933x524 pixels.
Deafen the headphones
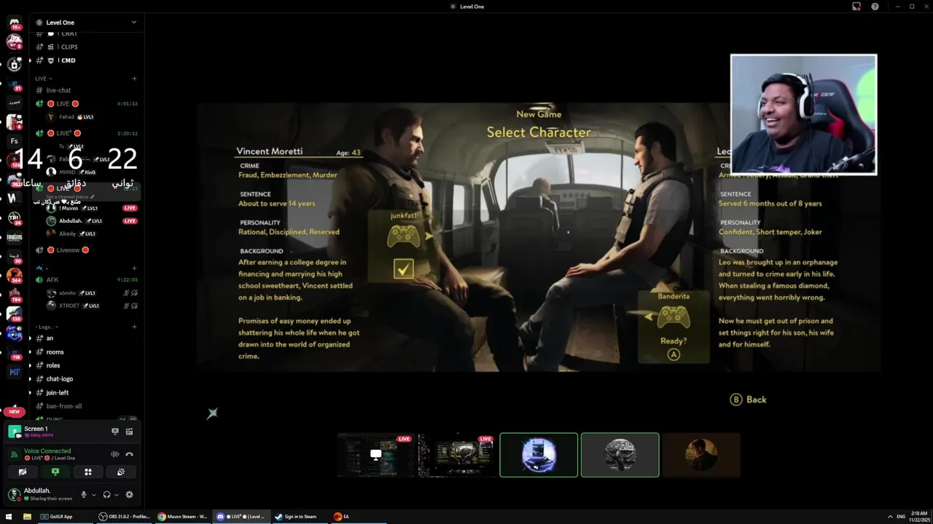(x=106, y=495)
